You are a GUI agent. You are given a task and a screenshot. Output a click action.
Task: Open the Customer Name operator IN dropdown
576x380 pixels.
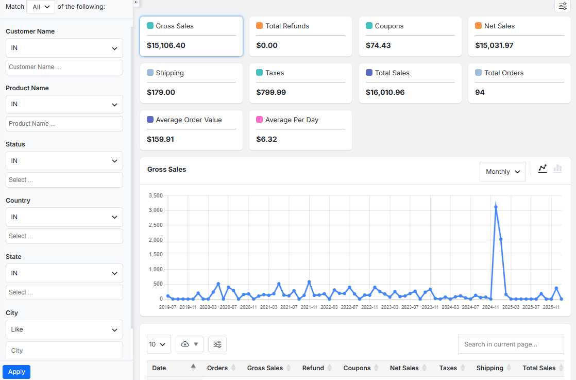click(x=64, y=48)
